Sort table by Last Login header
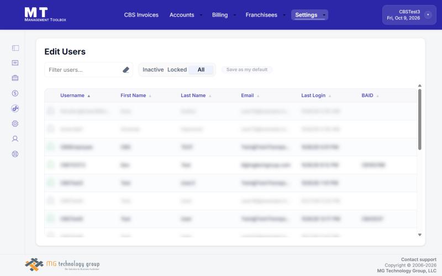 click(x=313, y=95)
